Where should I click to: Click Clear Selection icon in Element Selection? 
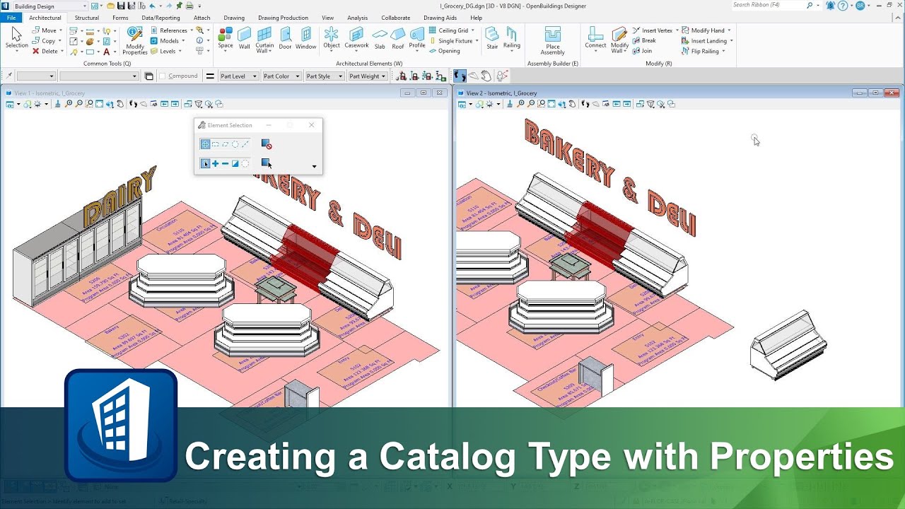click(x=267, y=144)
